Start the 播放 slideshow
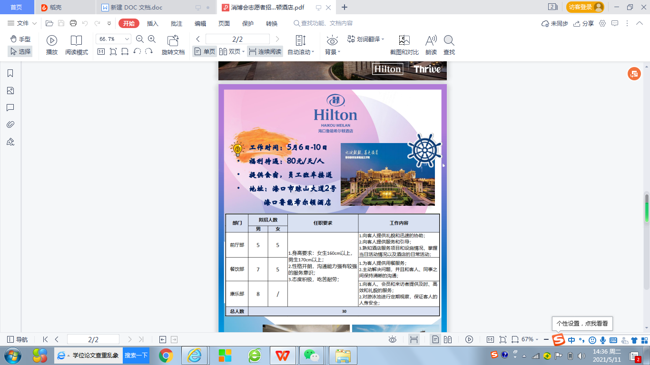Screen dimensions: 650x365 coord(52,46)
